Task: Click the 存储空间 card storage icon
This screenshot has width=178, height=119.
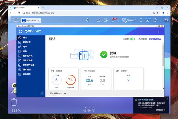Action: pyautogui.click(x=85, y=71)
